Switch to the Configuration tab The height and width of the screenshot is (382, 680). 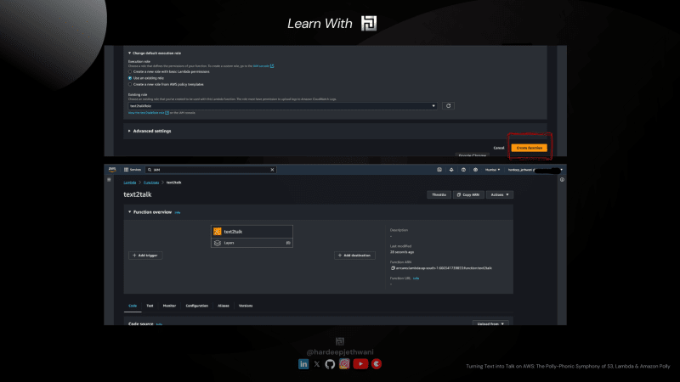[x=197, y=306]
